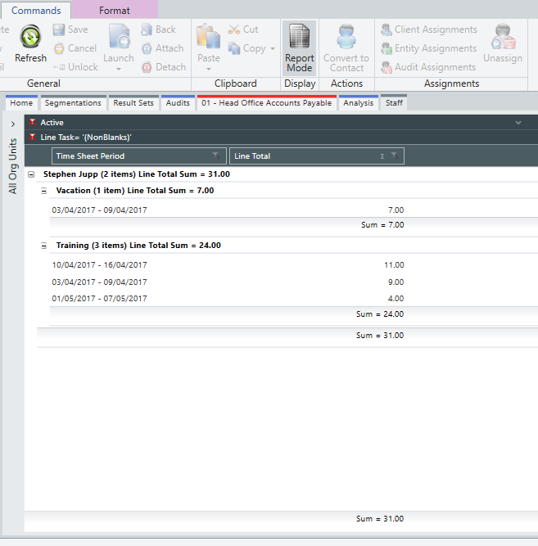The height and width of the screenshot is (546, 538).
Task: Click the Cancel icon
Action: coord(59,48)
